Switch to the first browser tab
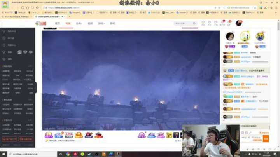Viewport: 280px width, 157px height. pos(17,17)
